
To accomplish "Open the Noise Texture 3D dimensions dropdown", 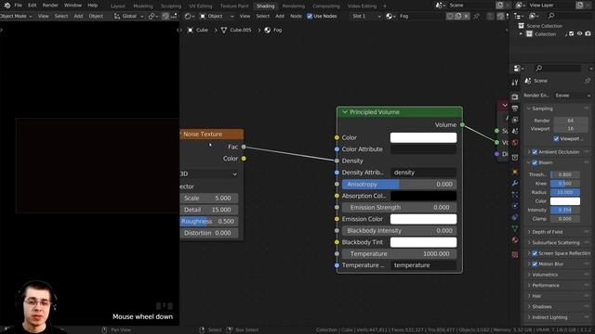I will pyautogui.click(x=209, y=173).
